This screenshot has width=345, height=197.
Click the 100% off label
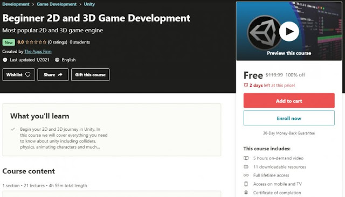click(295, 75)
